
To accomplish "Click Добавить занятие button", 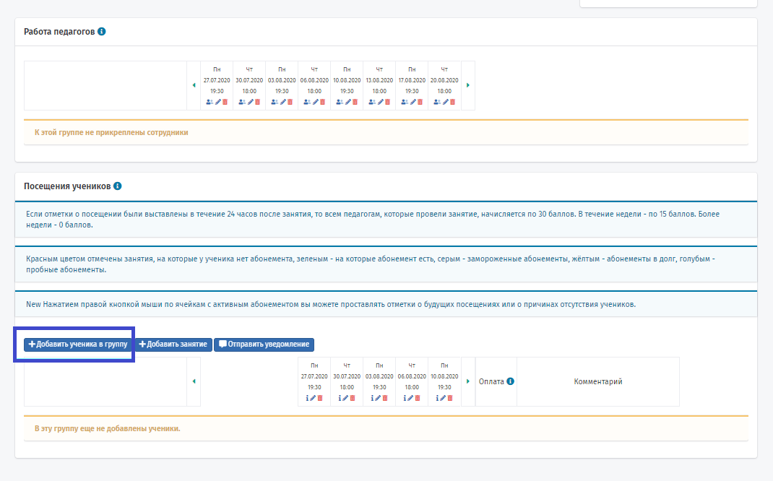I will point(173,344).
